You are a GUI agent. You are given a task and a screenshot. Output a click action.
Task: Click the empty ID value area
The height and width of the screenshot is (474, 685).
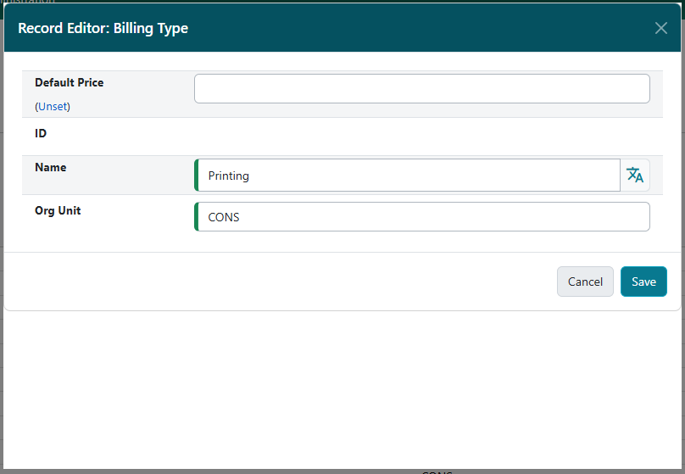click(421, 136)
